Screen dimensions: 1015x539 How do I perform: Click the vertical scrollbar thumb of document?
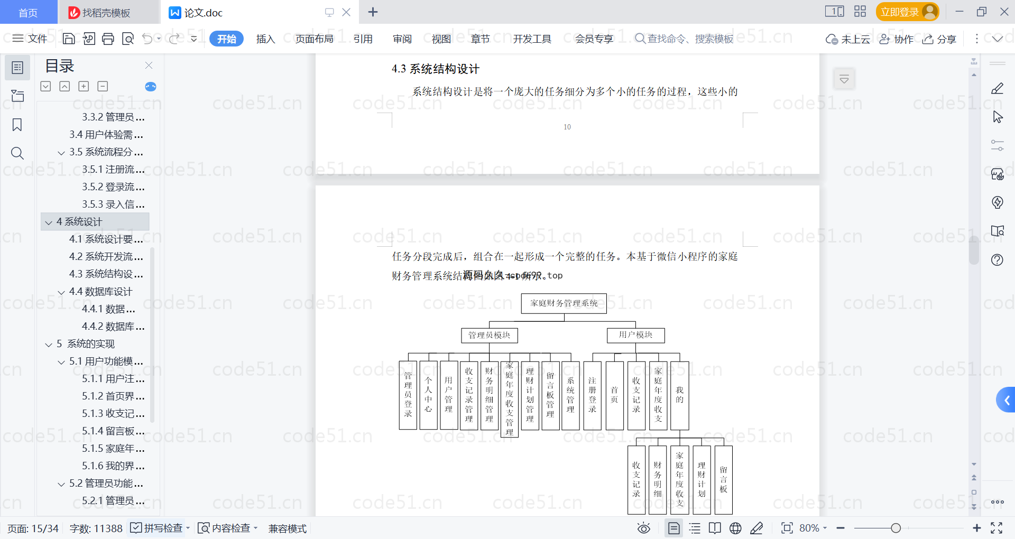[x=974, y=250]
